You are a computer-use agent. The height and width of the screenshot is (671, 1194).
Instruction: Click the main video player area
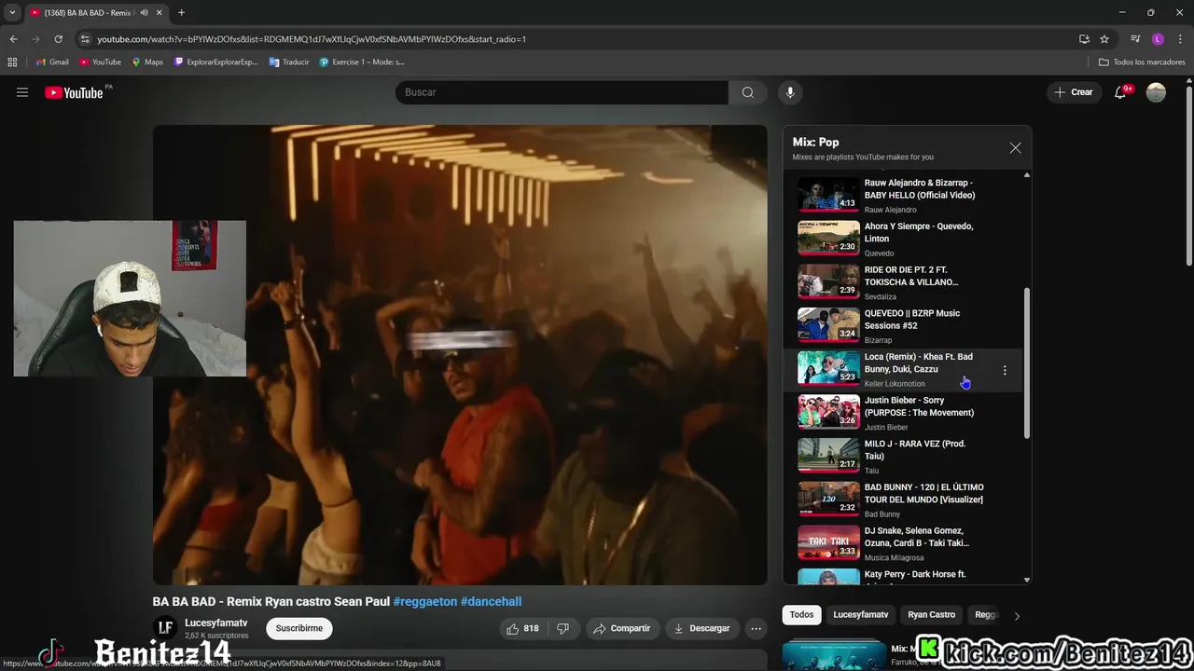(460, 355)
